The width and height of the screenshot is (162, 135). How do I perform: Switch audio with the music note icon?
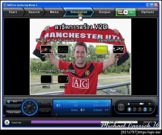pos(145,109)
